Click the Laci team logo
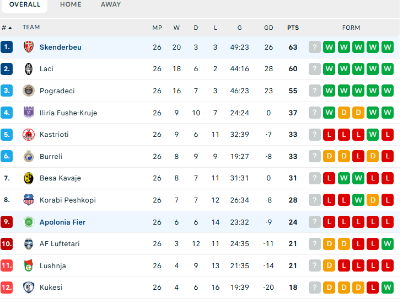 (29, 69)
